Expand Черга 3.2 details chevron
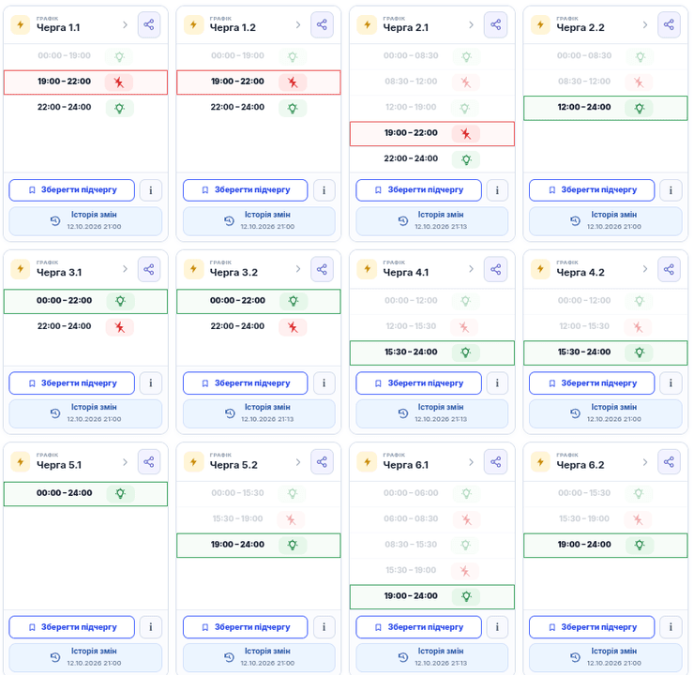The height and width of the screenshot is (675, 694). [x=298, y=269]
